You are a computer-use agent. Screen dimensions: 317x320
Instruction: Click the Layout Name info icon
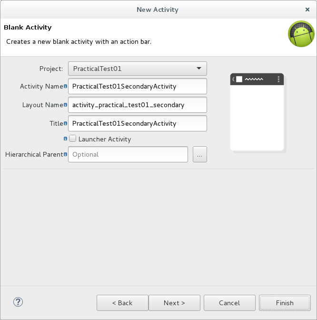65,105
